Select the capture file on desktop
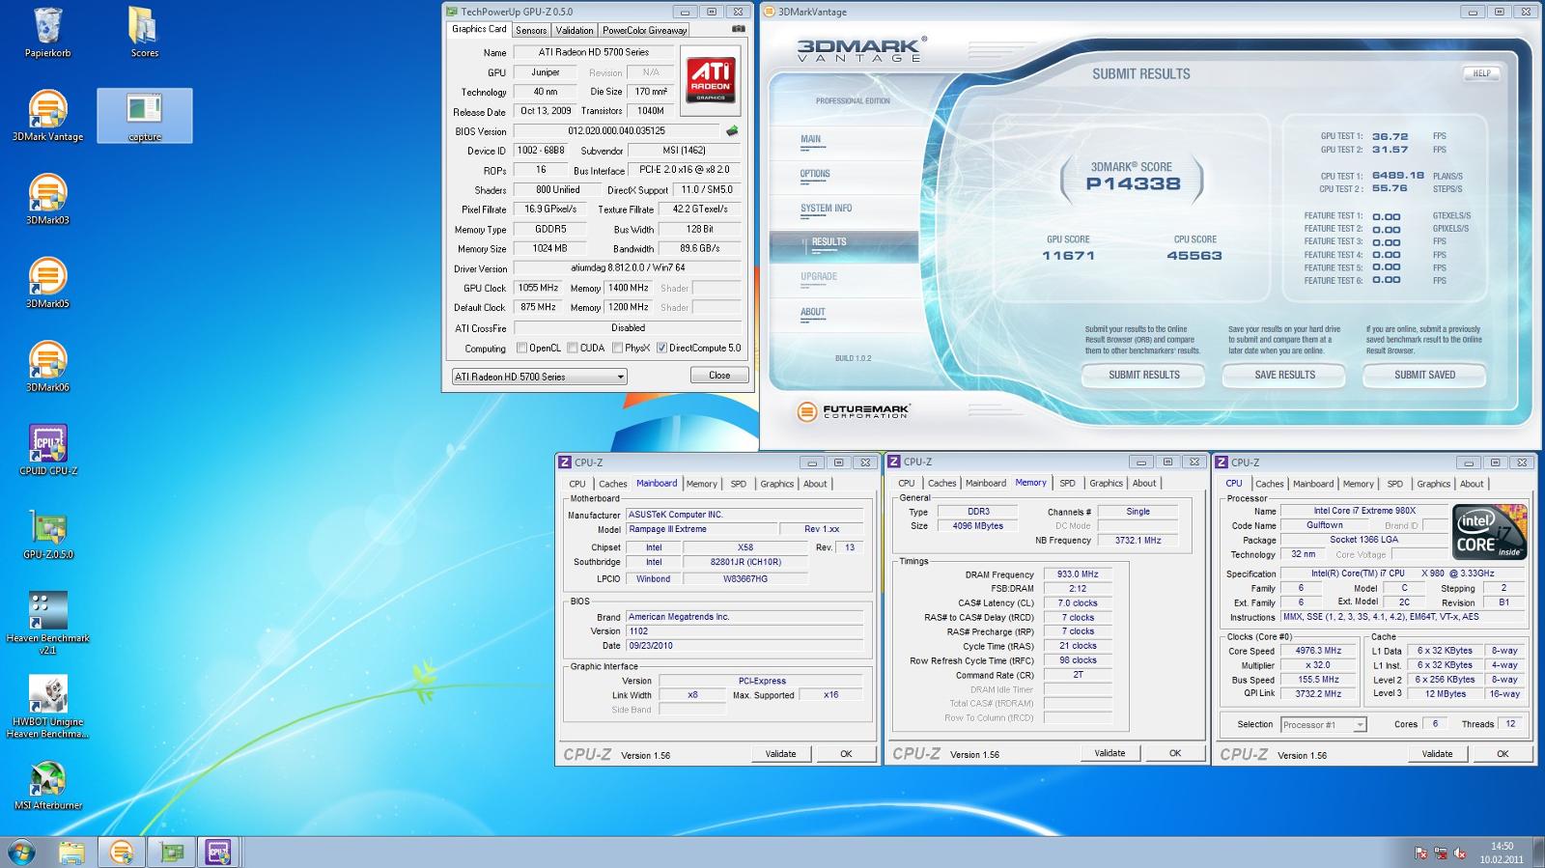The height and width of the screenshot is (868, 1545). (145, 115)
